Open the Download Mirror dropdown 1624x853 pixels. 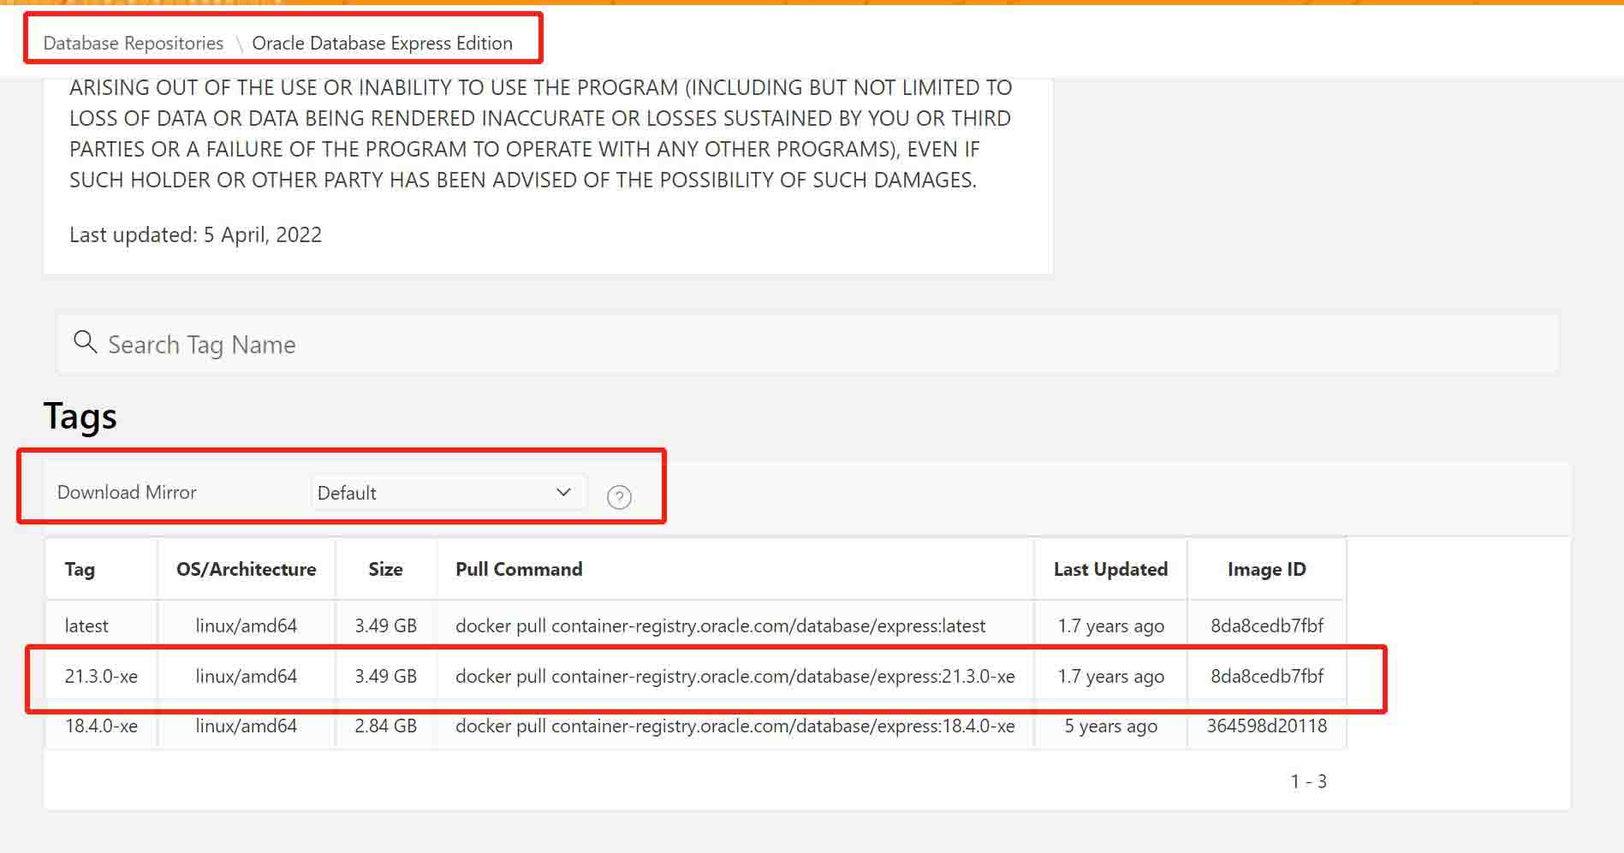pyautogui.click(x=448, y=493)
